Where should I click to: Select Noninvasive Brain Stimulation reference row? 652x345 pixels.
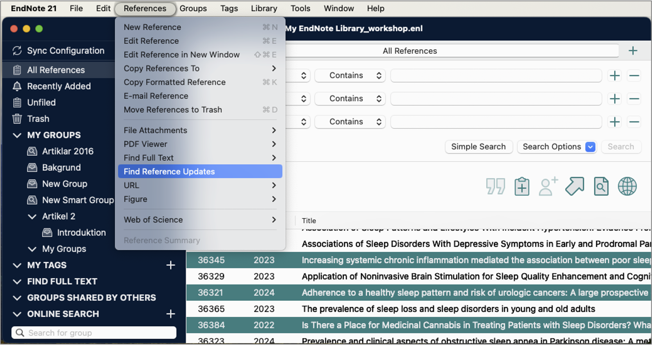[x=419, y=276]
